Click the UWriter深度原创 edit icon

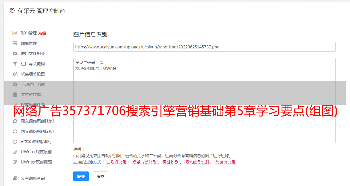[15, 152]
